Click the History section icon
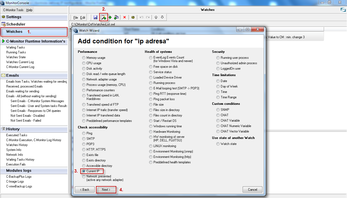The image size is (347, 198). (4, 129)
